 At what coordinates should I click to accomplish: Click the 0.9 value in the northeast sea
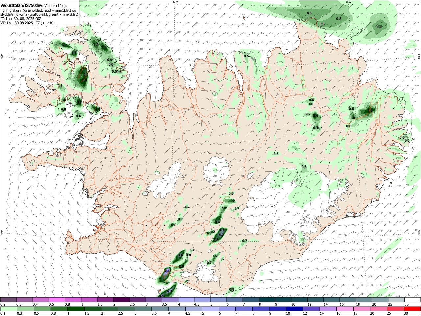(379, 27)
